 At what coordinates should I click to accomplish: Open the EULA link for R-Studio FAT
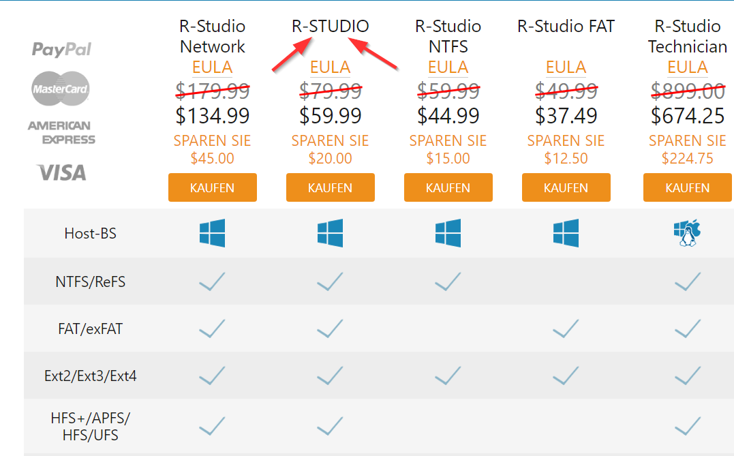coord(566,67)
